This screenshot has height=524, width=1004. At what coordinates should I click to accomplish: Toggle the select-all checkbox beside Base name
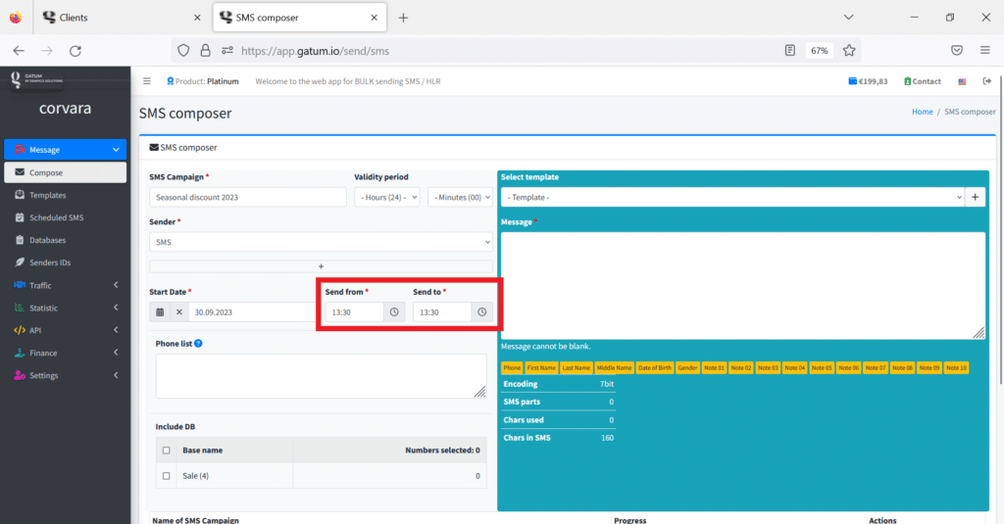coord(166,451)
